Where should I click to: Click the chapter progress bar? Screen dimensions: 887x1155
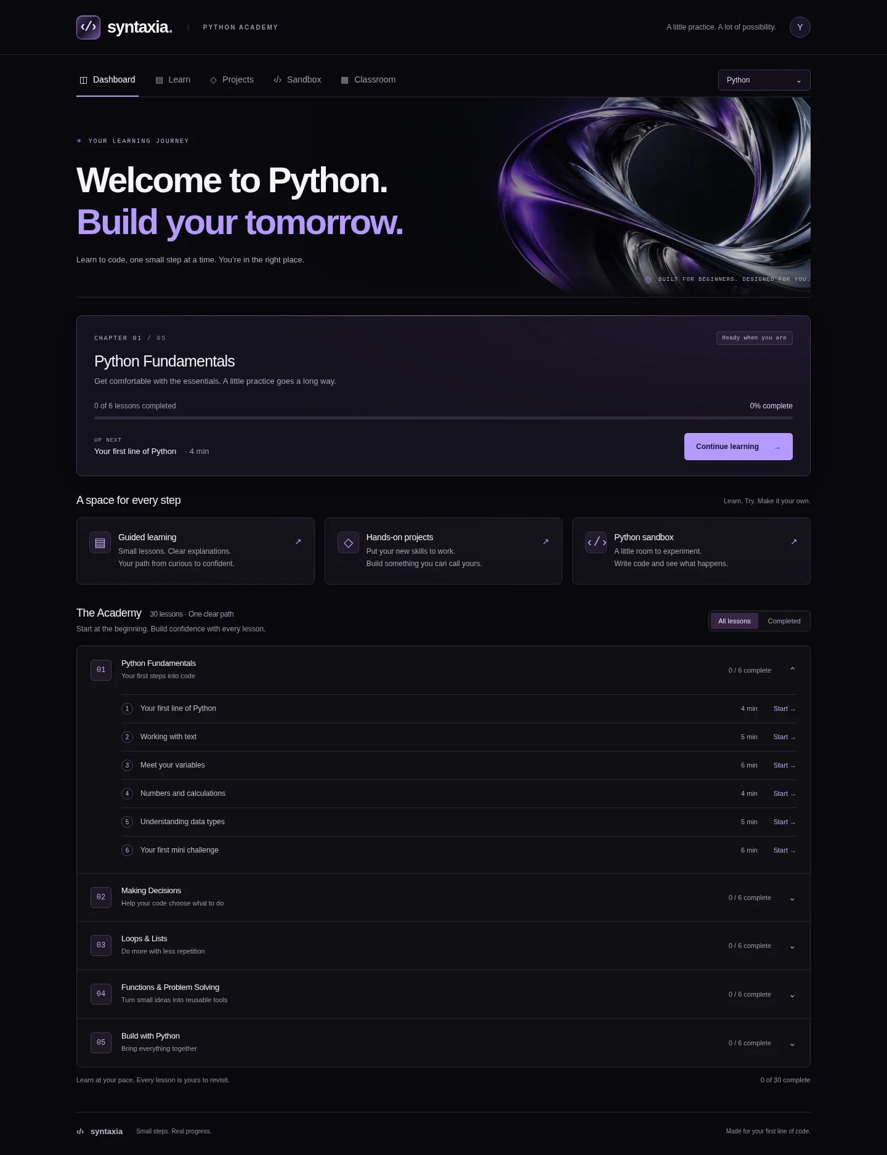click(x=443, y=418)
